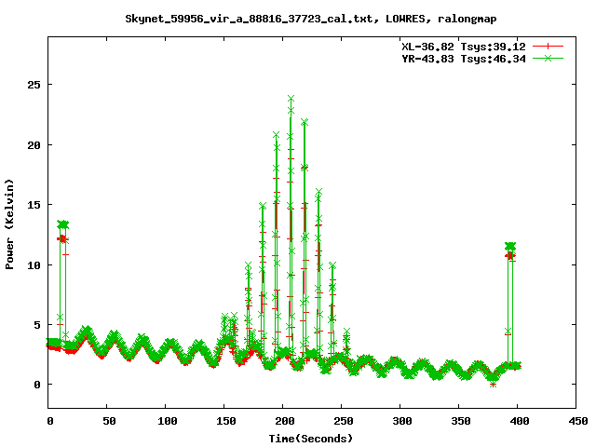Image resolution: width=596 pixels, height=447 pixels.
Task: Click the y-axis tick label '10'
Action: [34, 264]
